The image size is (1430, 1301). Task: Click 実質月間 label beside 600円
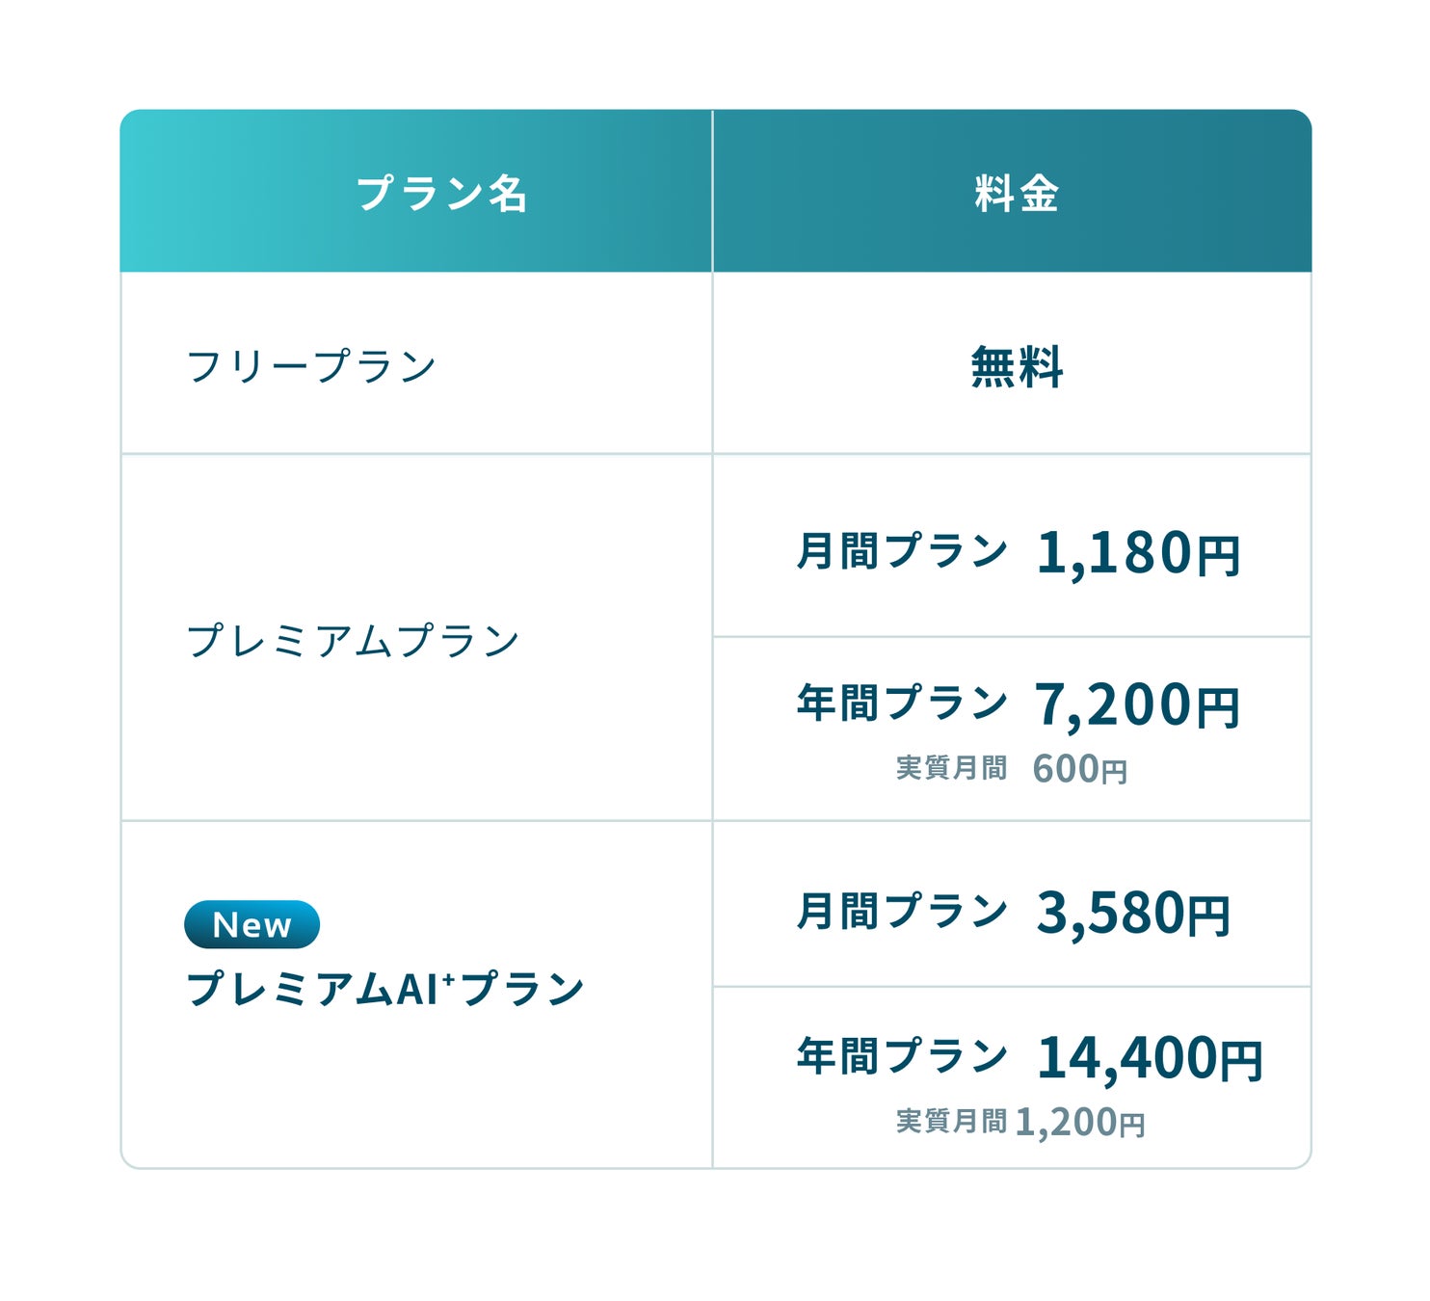951,768
